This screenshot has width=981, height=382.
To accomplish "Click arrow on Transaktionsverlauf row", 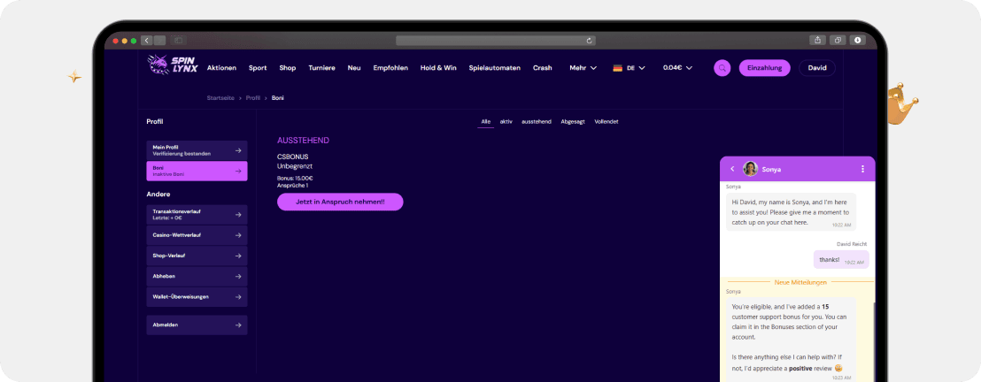I will click(x=238, y=215).
